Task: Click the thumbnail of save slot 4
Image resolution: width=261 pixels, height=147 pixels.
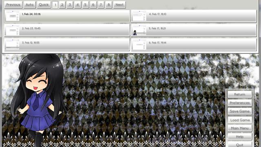Action: point(139,16)
